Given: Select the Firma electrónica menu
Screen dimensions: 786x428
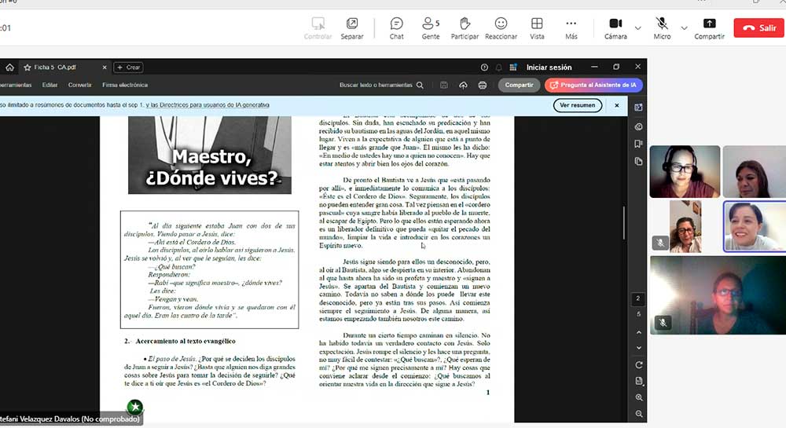Looking at the screenshot, I should [x=124, y=85].
